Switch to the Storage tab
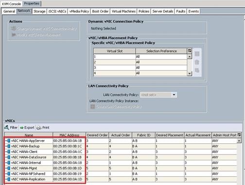 (x=39, y=11)
